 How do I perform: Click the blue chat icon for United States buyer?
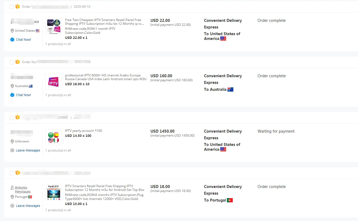(12, 40)
